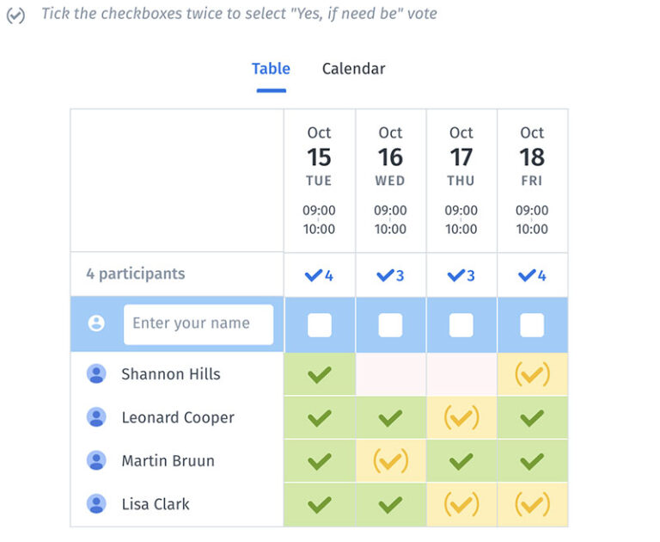
Task: Click the Enter your name field
Action: [199, 324]
